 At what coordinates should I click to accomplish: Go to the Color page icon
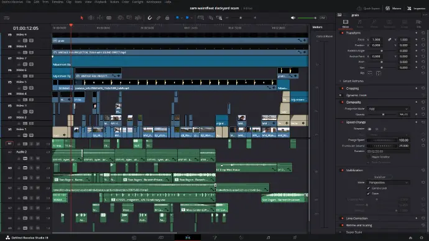[x=241, y=237]
